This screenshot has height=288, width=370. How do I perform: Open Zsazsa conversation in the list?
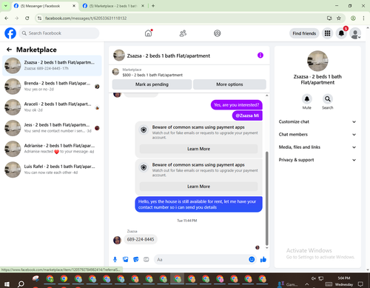pyautogui.click(x=52, y=66)
